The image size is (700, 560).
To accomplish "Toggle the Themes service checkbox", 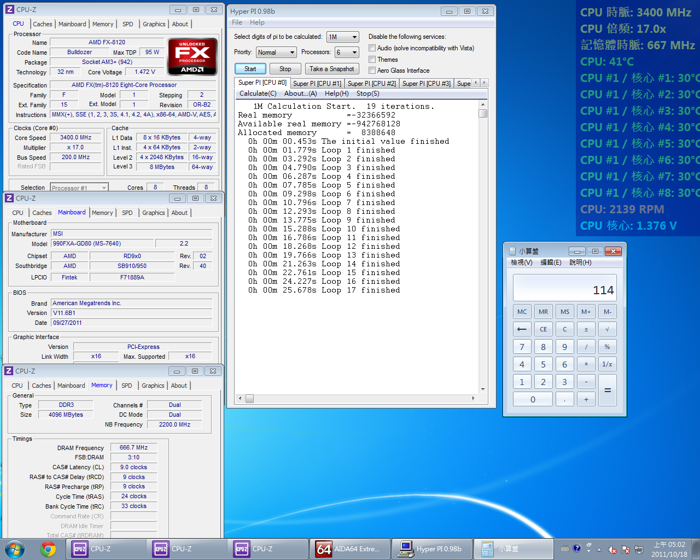I will (372, 59).
